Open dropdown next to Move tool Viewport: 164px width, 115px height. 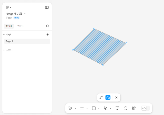point(75,108)
